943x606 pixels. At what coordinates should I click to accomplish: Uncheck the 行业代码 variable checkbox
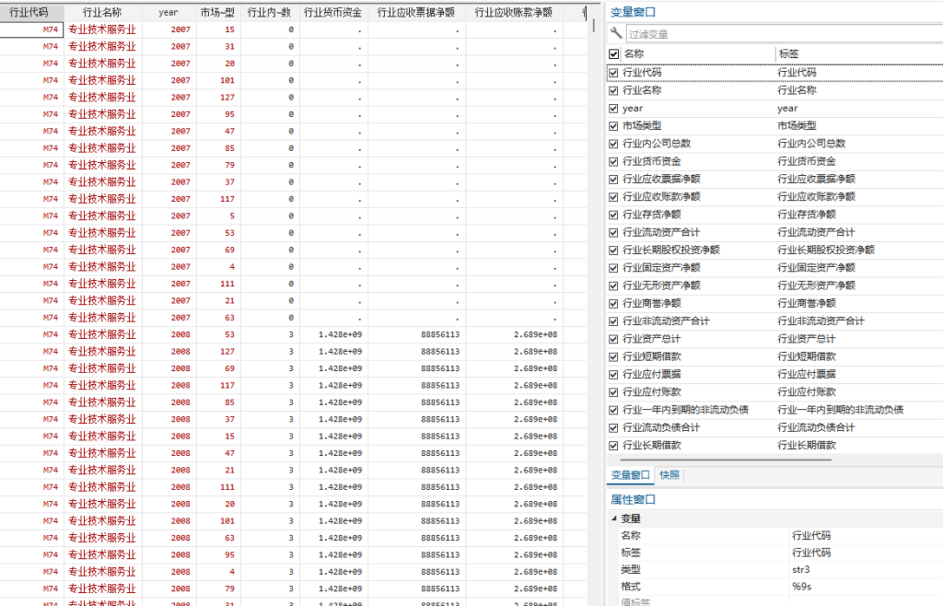[613, 72]
